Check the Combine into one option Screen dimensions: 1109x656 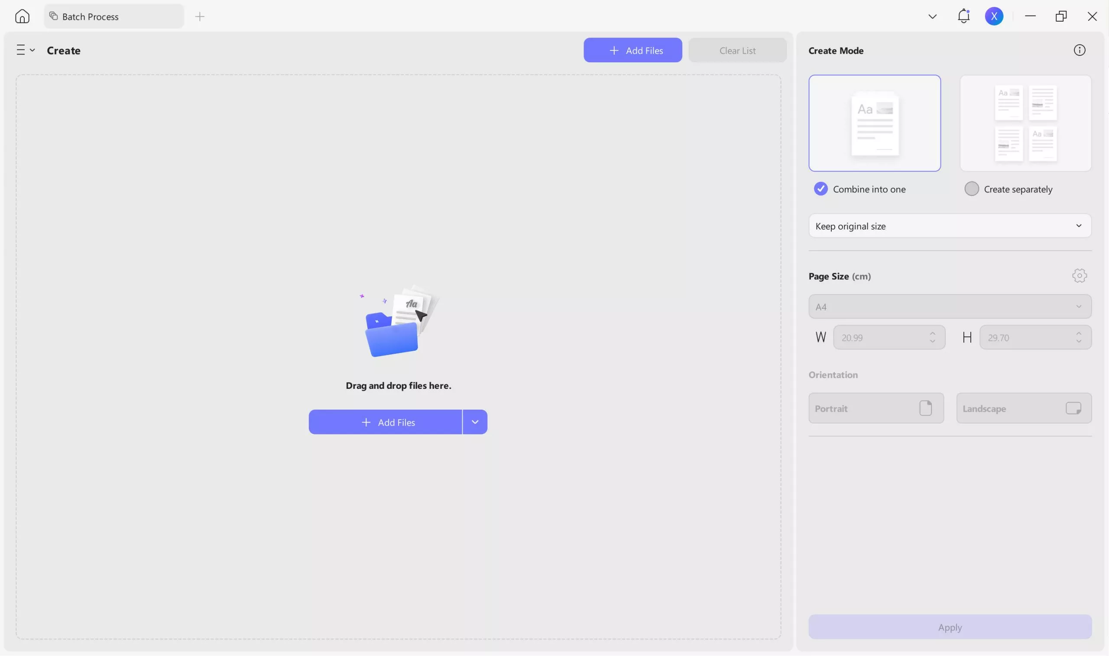[x=820, y=188]
